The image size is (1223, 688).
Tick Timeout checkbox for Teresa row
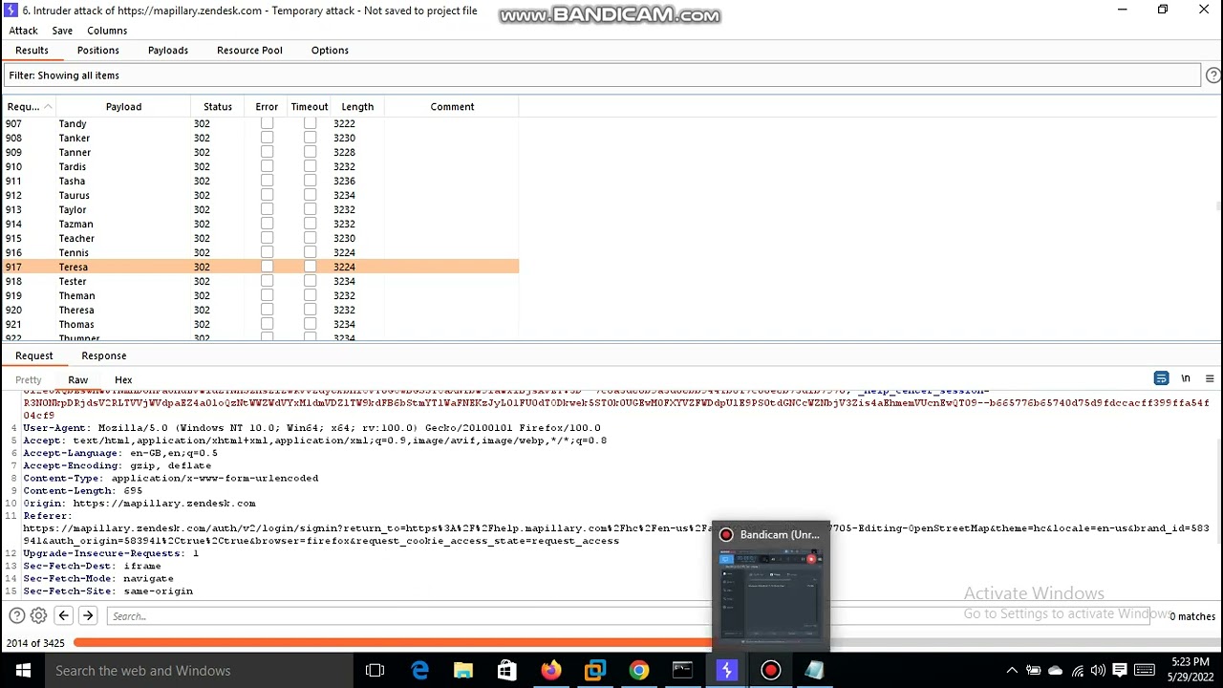310,267
